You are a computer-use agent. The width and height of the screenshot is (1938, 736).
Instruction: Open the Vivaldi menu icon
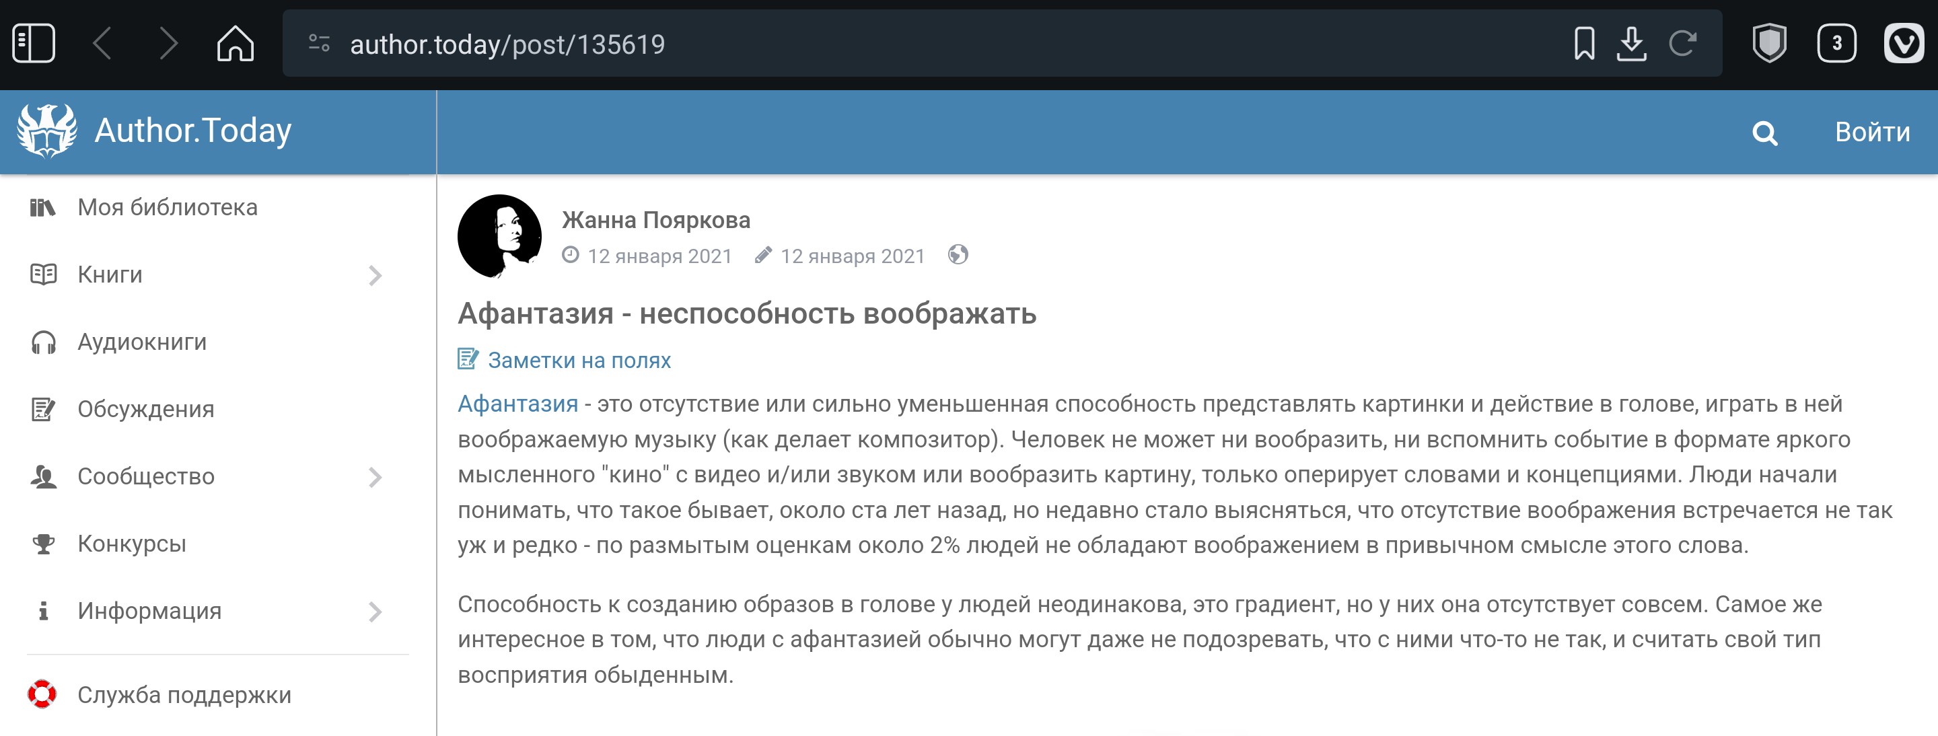pyautogui.click(x=1904, y=44)
